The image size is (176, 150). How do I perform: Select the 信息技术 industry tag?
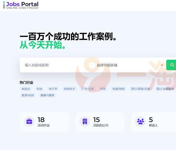[69, 89]
